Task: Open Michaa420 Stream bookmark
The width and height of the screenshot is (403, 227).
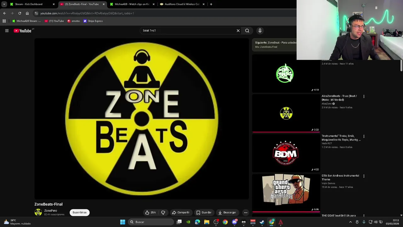Action: tap(26, 21)
